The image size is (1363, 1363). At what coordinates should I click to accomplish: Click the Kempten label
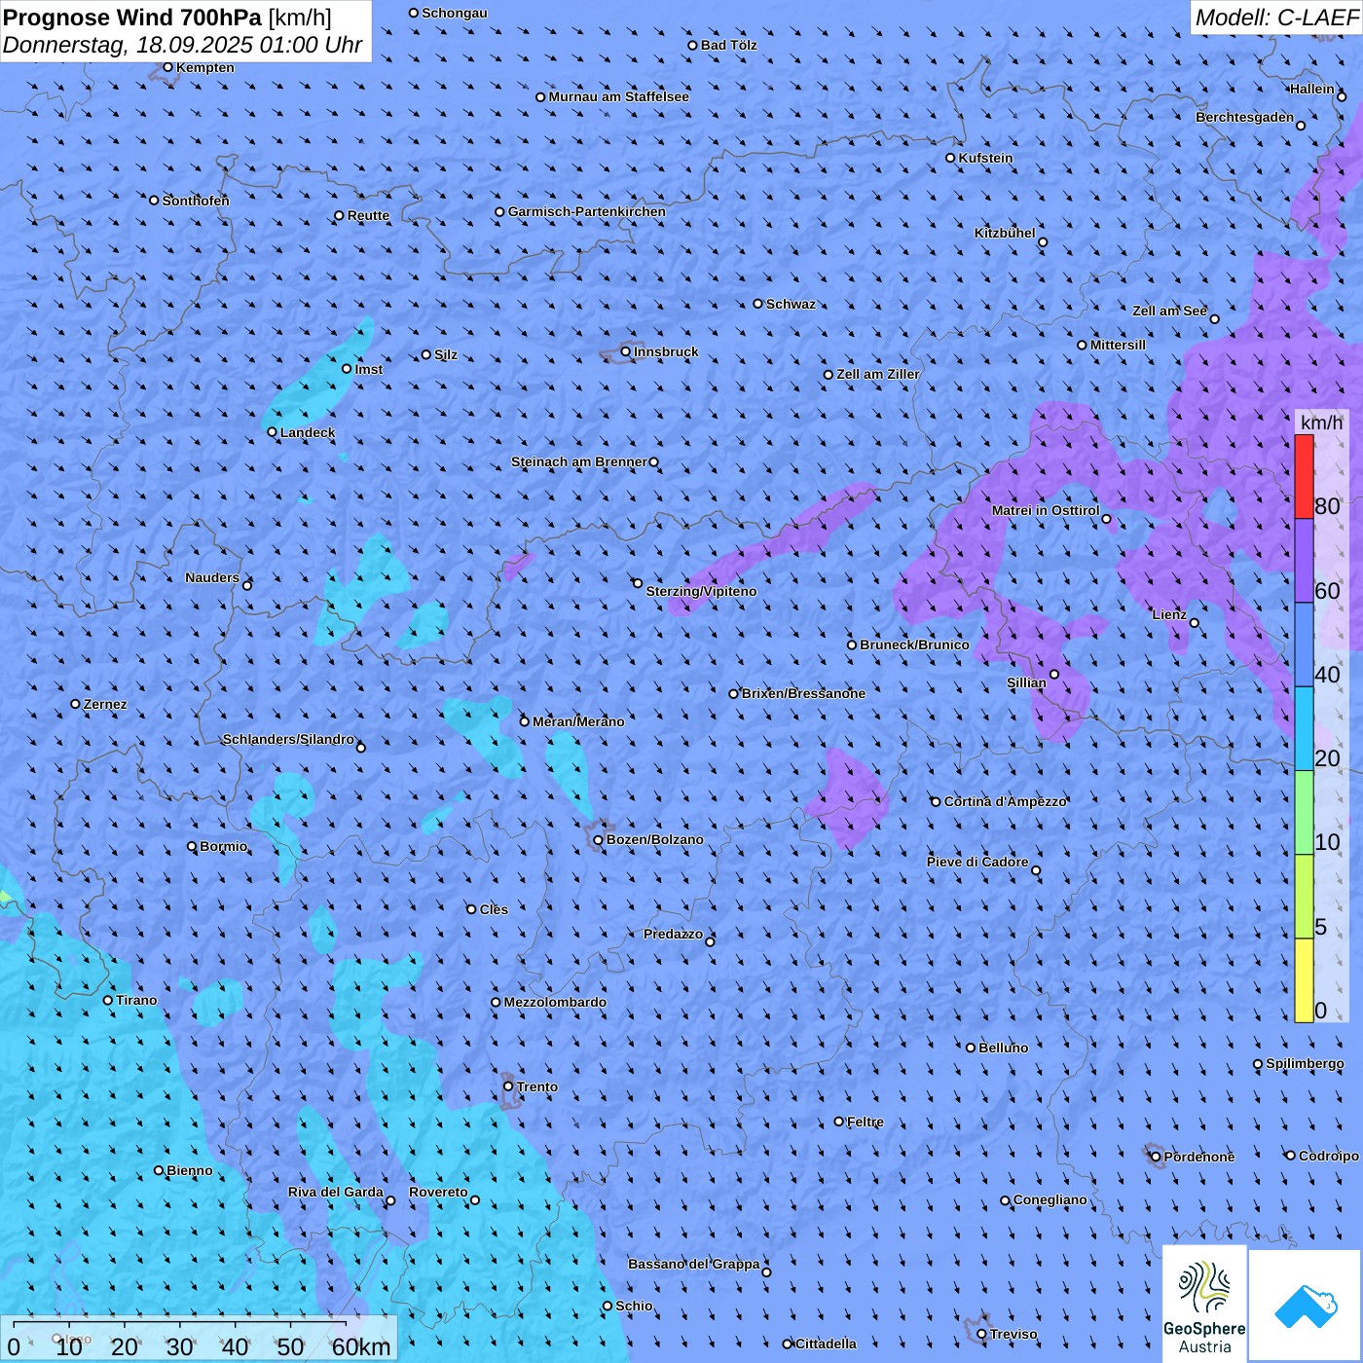(x=205, y=67)
